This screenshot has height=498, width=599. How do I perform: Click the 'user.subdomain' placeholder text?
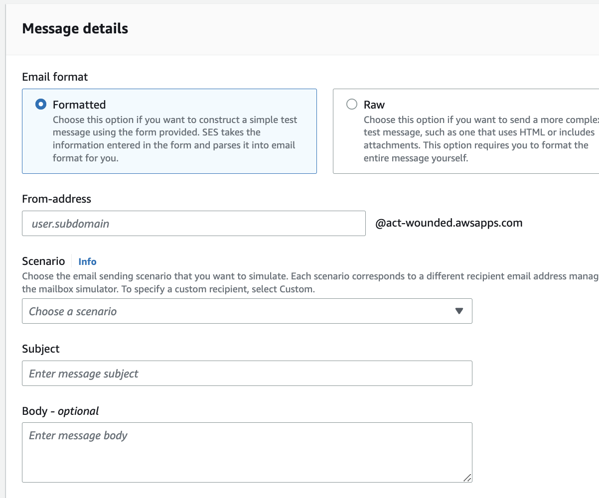[70, 224]
